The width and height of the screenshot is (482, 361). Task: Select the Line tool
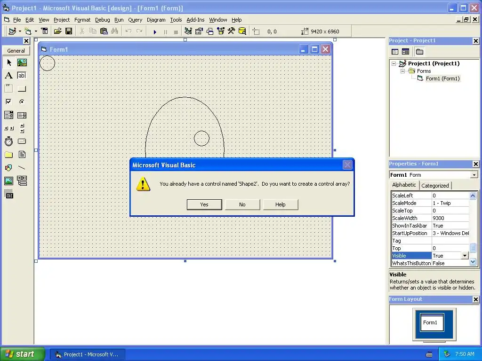pos(22,168)
